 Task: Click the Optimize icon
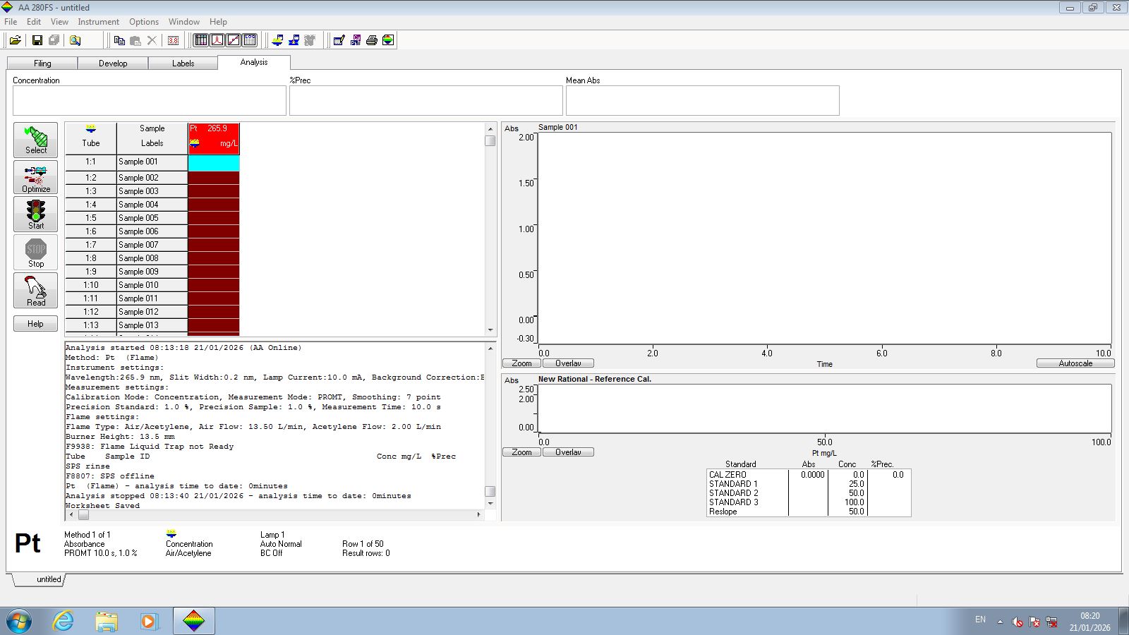point(35,177)
